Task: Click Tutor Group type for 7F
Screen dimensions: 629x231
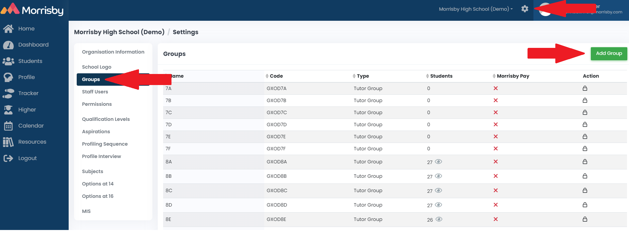Action: (x=368, y=149)
